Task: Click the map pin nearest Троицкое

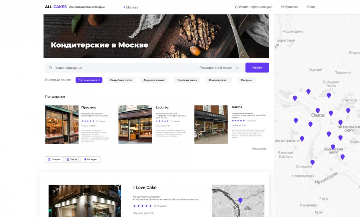Action: click(x=312, y=163)
